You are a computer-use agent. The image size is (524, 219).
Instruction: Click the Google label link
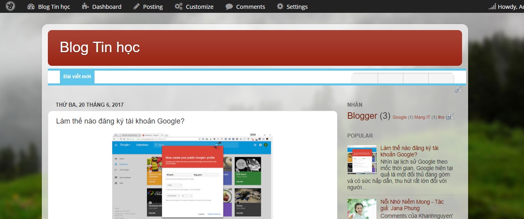tap(399, 117)
